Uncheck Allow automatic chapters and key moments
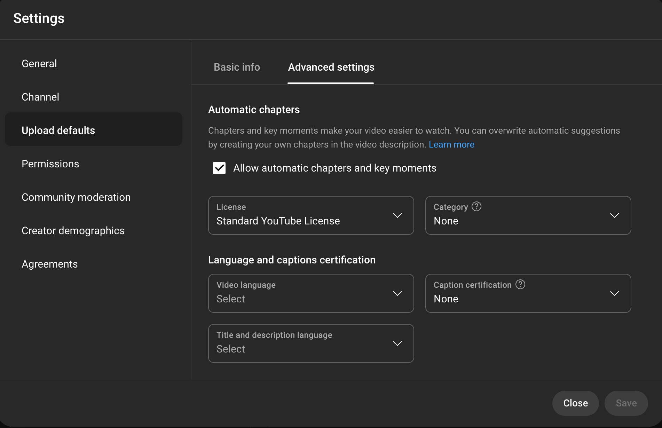The width and height of the screenshot is (662, 428). click(219, 168)
